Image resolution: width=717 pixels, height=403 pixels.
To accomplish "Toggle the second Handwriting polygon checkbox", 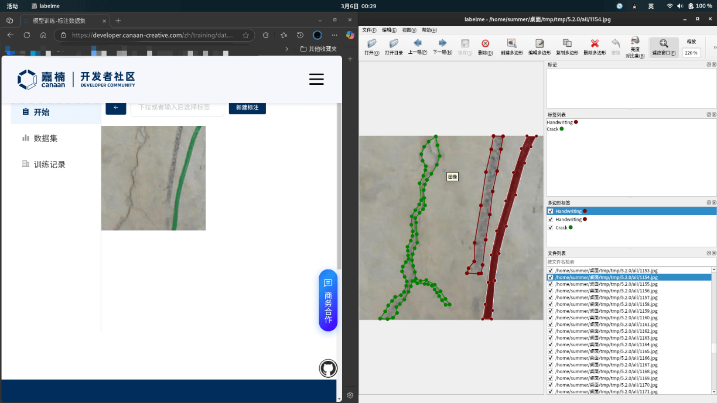I will click(x=550, y=219).
